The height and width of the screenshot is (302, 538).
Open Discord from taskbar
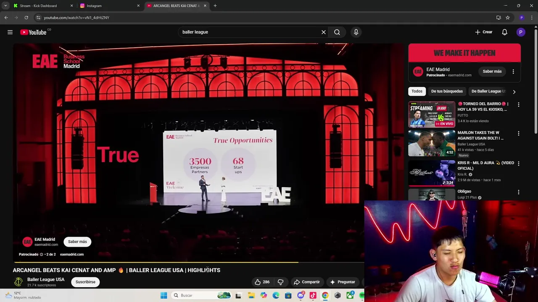(x=301, y=295)
